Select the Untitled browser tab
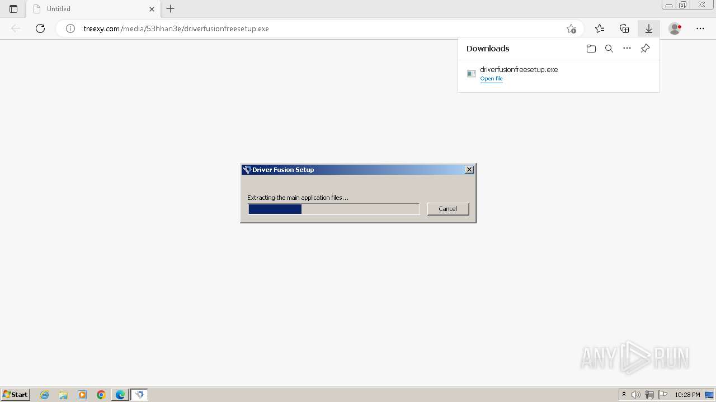Image resolution: width=716 pixels, height=402 pixels. (x=93, y=9)
